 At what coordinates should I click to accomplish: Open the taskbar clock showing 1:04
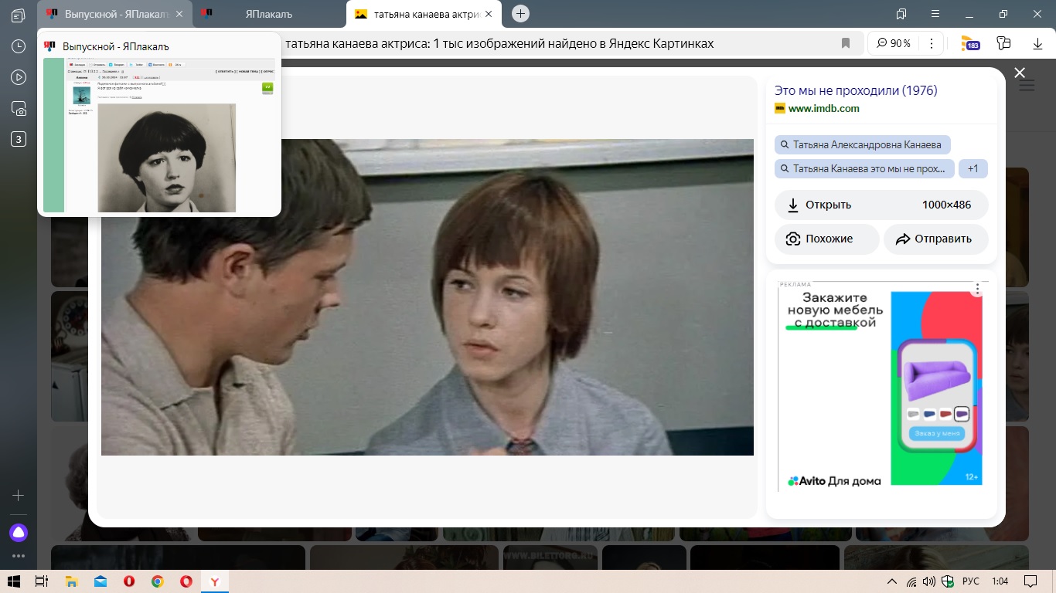coord(1000,581)
